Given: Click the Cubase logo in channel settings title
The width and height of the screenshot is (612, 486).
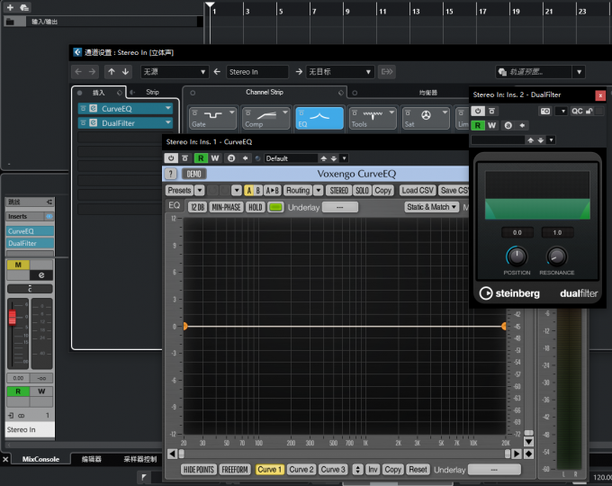Looking at the screenshot, I should pyautogui.click(x=77, y=52).
